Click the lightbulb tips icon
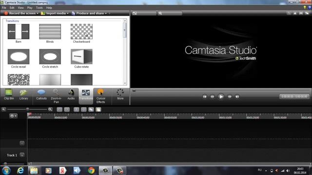 click(305, 8)
